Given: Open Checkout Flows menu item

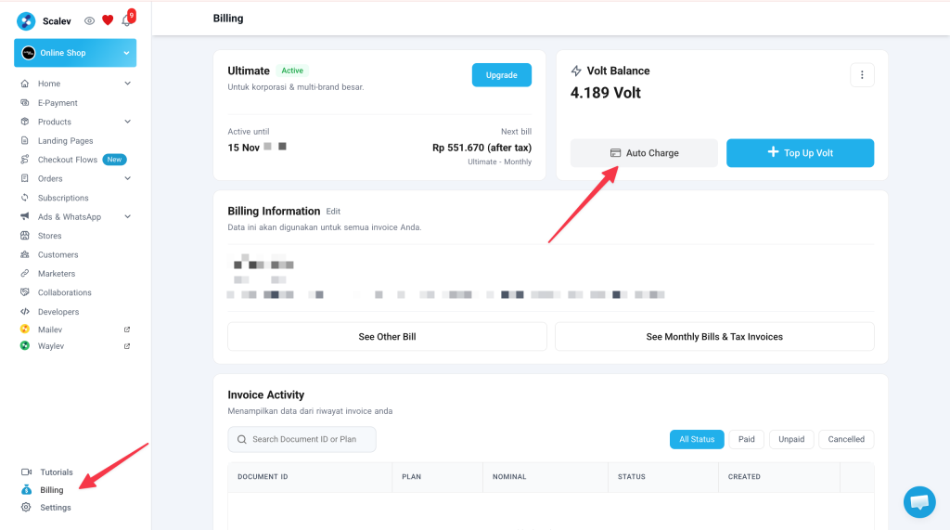Looking at the screenshot, I should tap(67, 160).
